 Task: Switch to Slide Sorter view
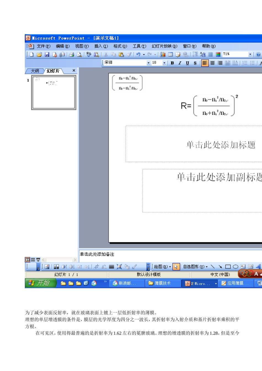click(x=33, y=260)
